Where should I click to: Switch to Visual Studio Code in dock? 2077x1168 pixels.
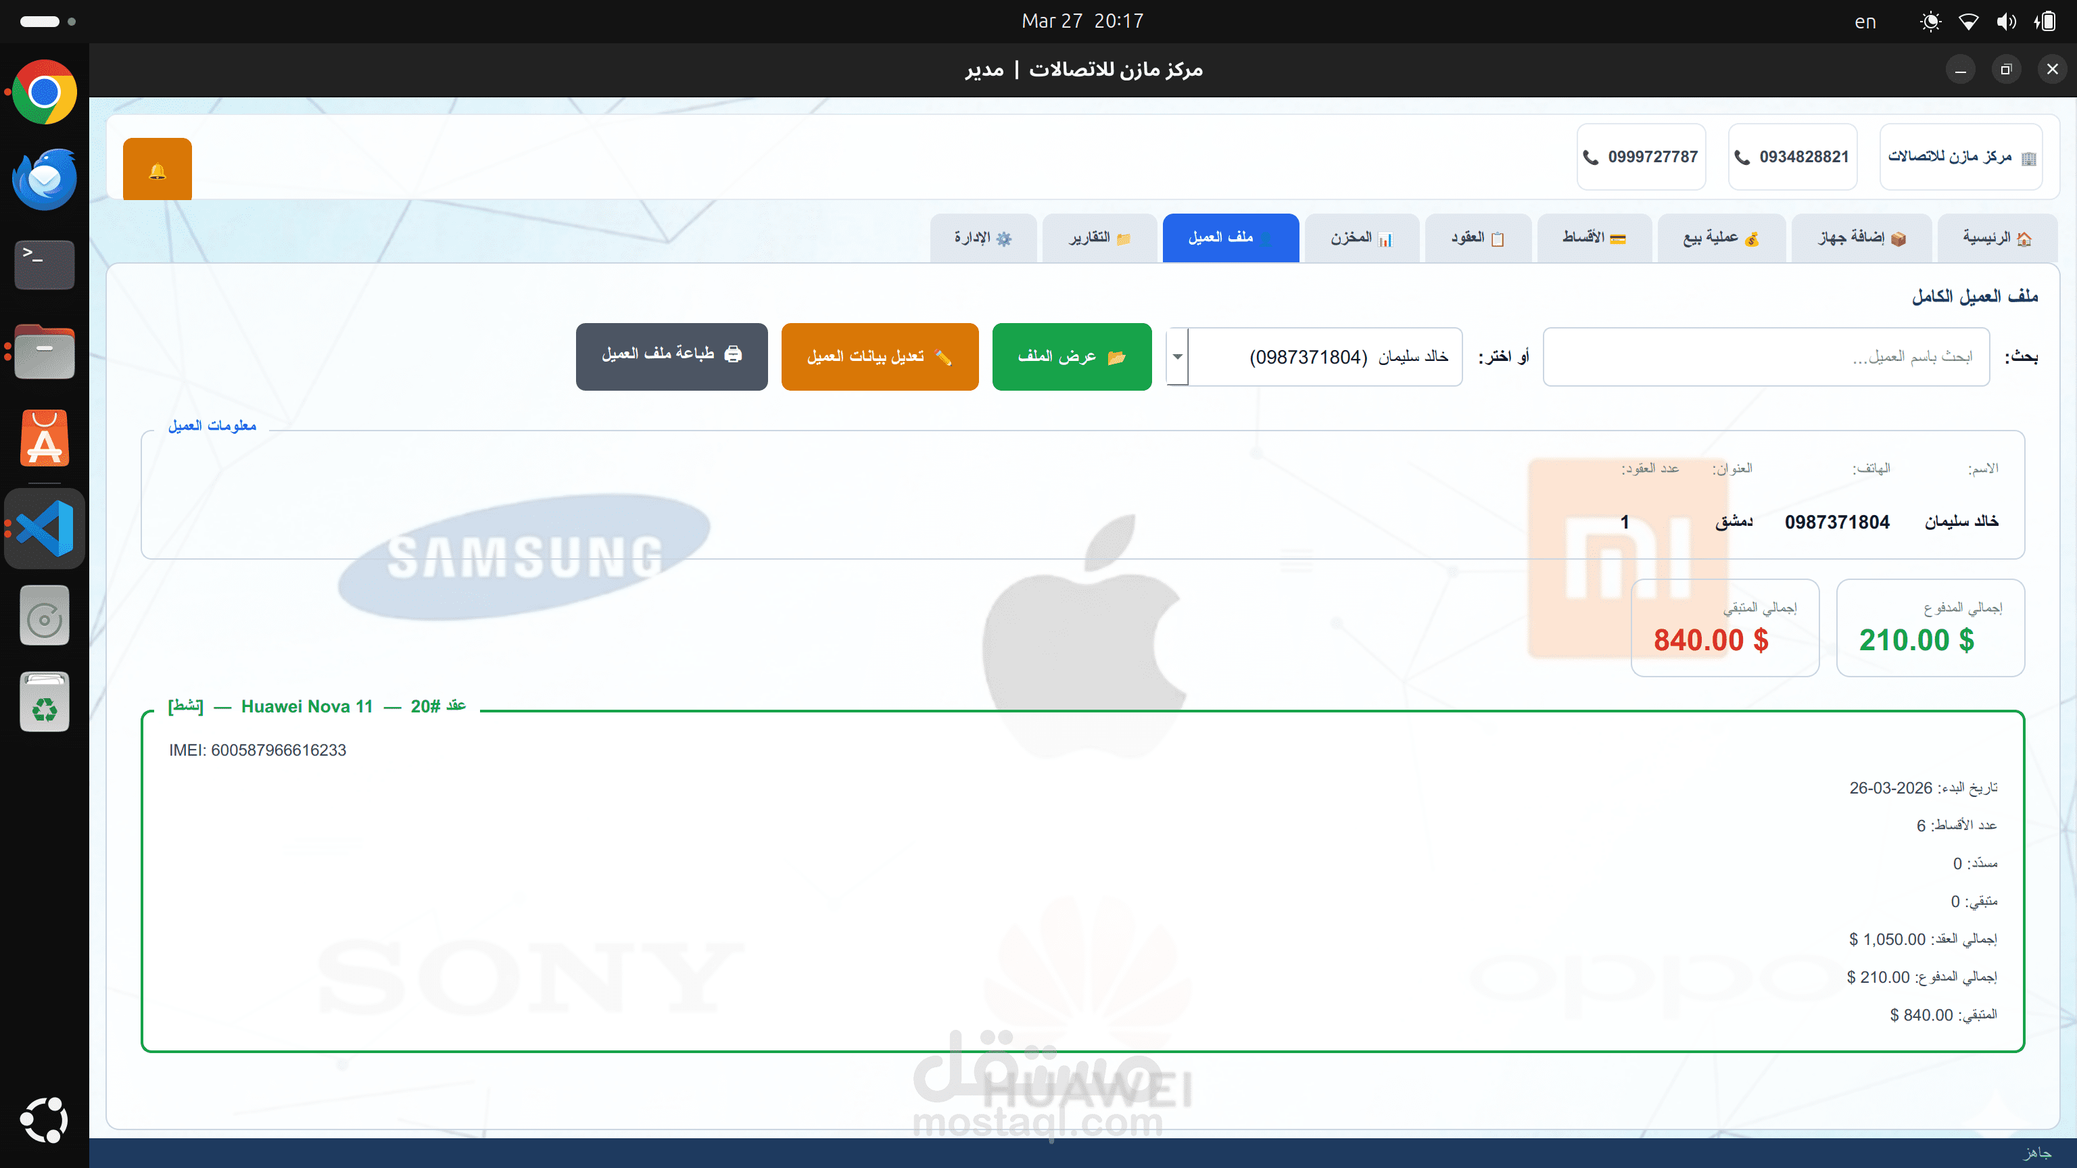[45, 529]
